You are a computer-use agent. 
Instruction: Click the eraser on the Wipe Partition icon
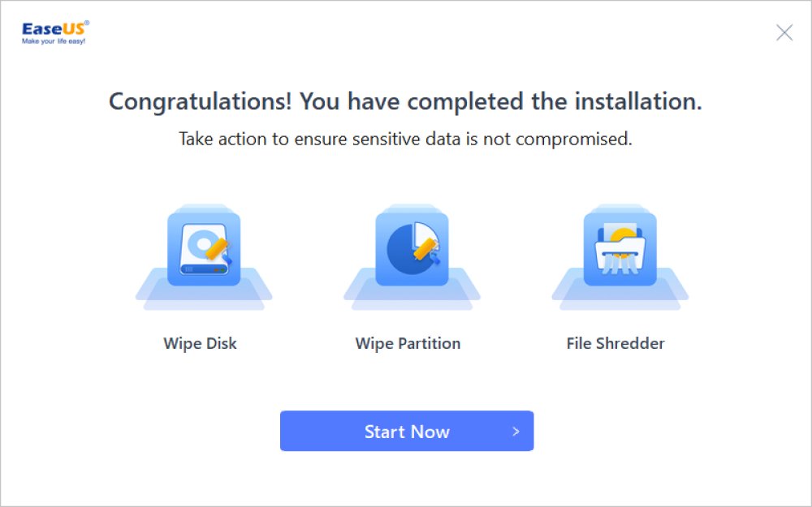click(x=425, y=247)
